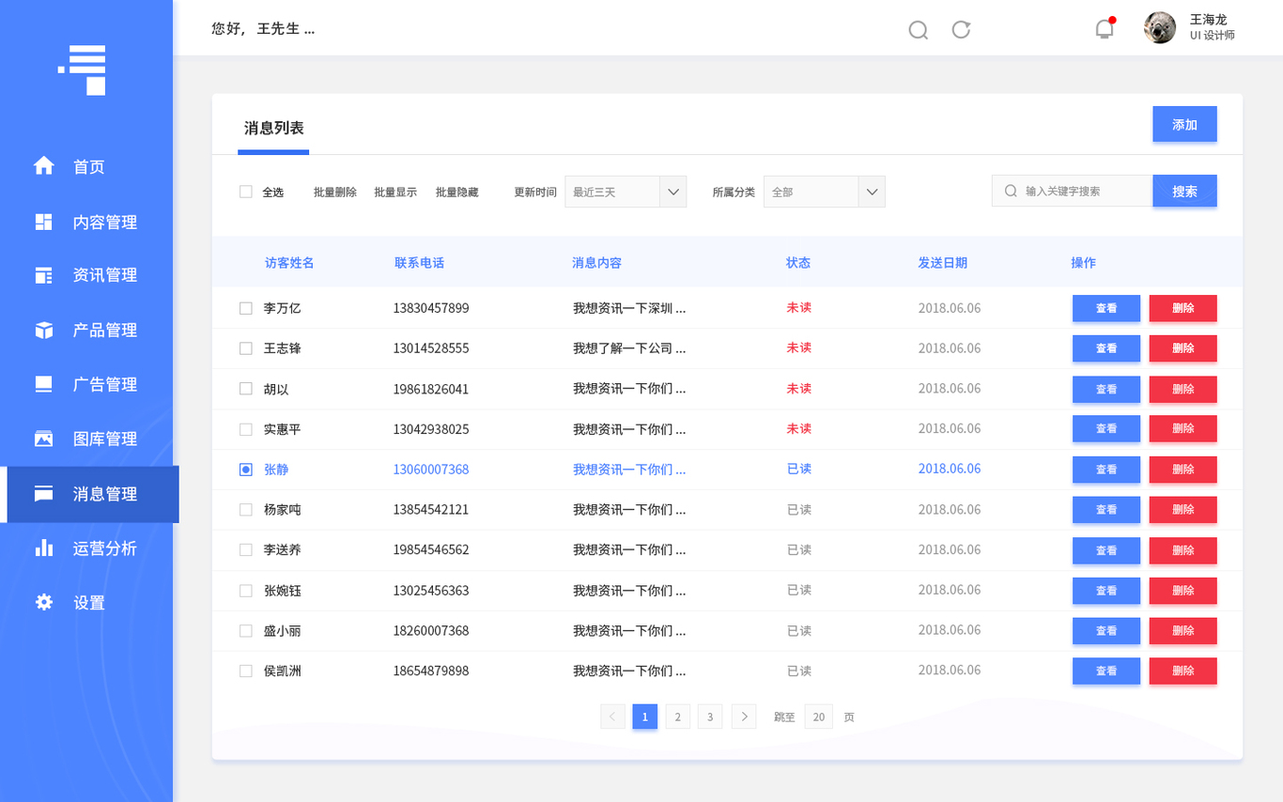Viewport: 1283px width, 802px height.
Task: Go to previous page arrow
Action: 612,717
